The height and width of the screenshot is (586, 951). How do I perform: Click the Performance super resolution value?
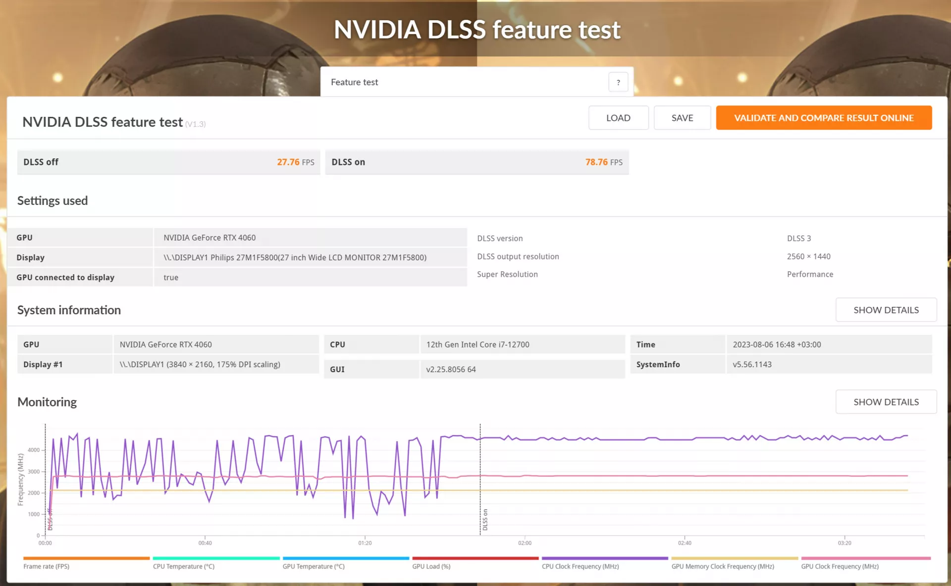click(x=810, y=274)
